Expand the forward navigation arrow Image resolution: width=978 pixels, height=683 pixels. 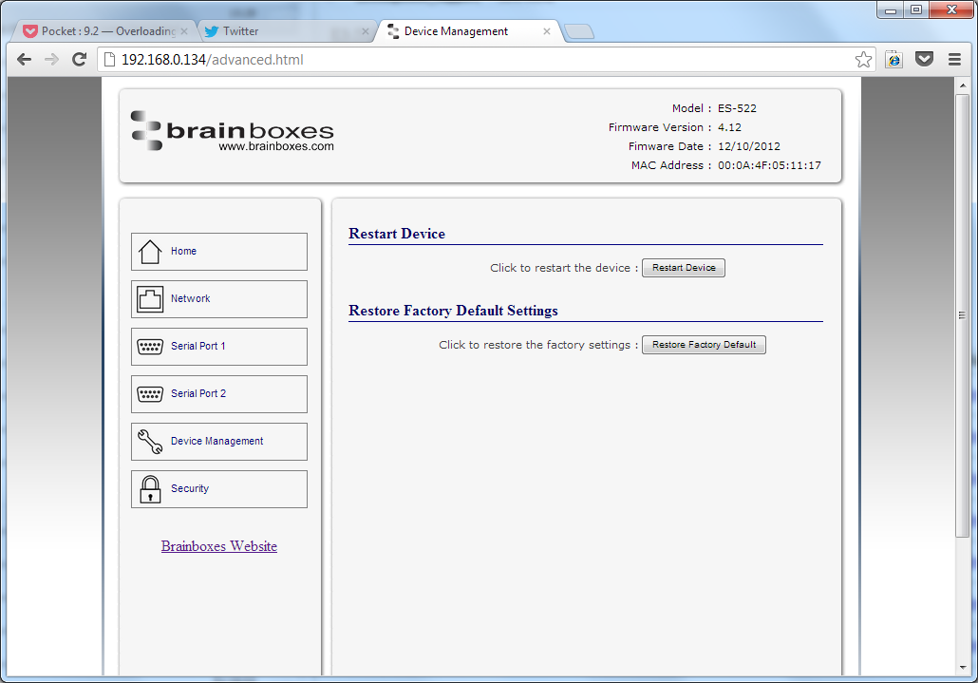(x=51, y=59)
